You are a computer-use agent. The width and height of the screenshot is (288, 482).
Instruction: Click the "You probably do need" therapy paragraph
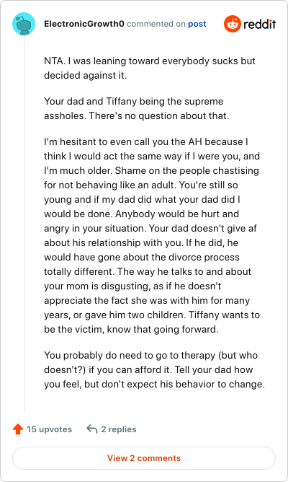click(154, 369)
